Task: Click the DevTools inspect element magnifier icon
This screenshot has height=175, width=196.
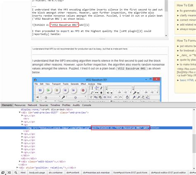Action: tap(16, 173)
